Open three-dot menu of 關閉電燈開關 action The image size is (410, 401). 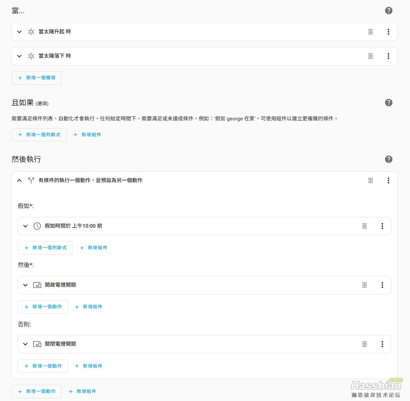coord(382,344)
